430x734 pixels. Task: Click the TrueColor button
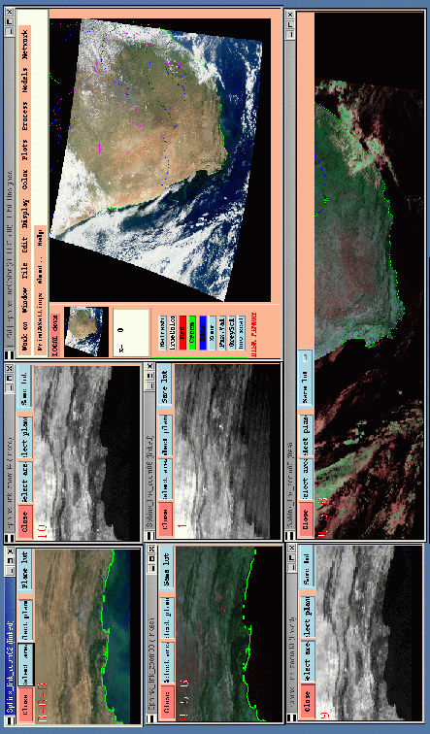[x=173, y=333]
